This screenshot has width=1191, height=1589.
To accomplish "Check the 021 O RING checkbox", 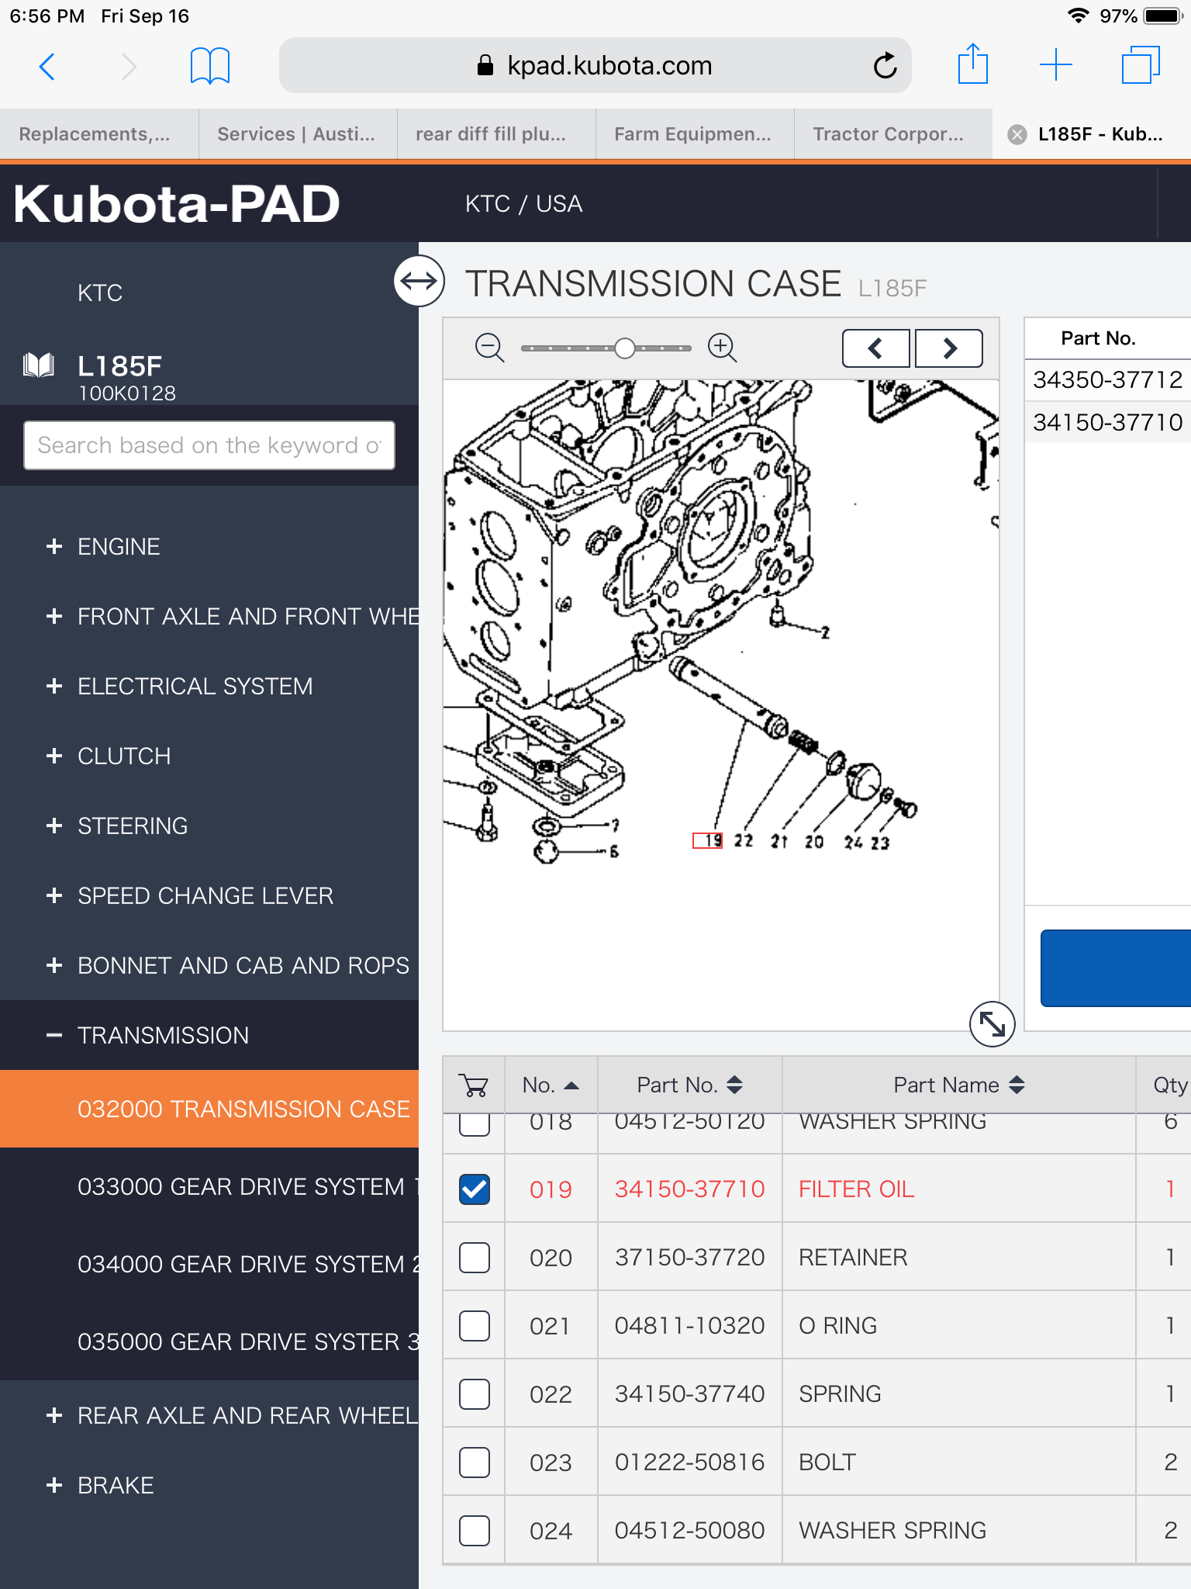I will pos(475,1325).
